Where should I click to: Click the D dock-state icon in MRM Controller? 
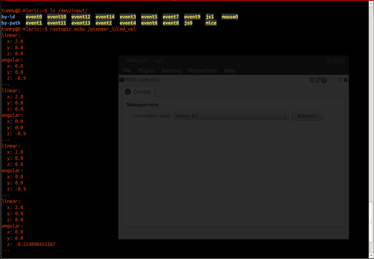point(312,80)
